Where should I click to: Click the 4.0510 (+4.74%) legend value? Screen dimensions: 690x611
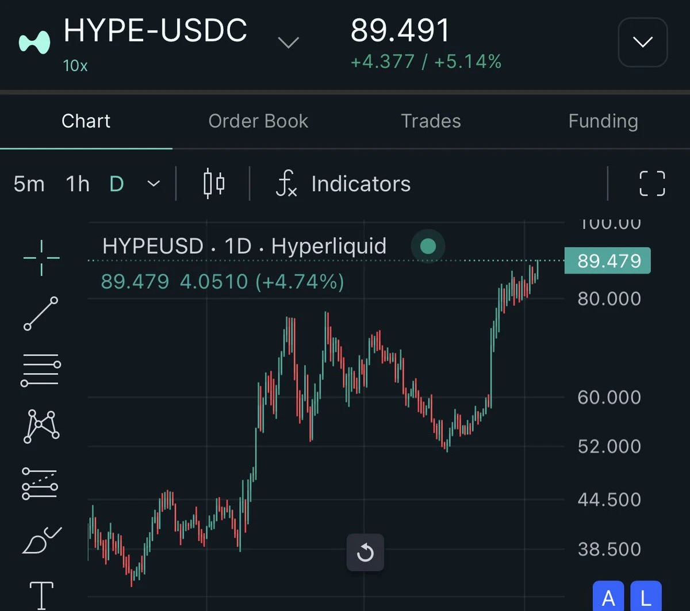(x=262, y=282)
